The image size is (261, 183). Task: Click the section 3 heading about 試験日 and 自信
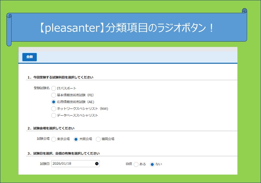(64, 153)
